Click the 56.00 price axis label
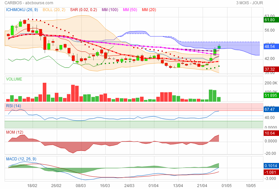 point(270,30)
